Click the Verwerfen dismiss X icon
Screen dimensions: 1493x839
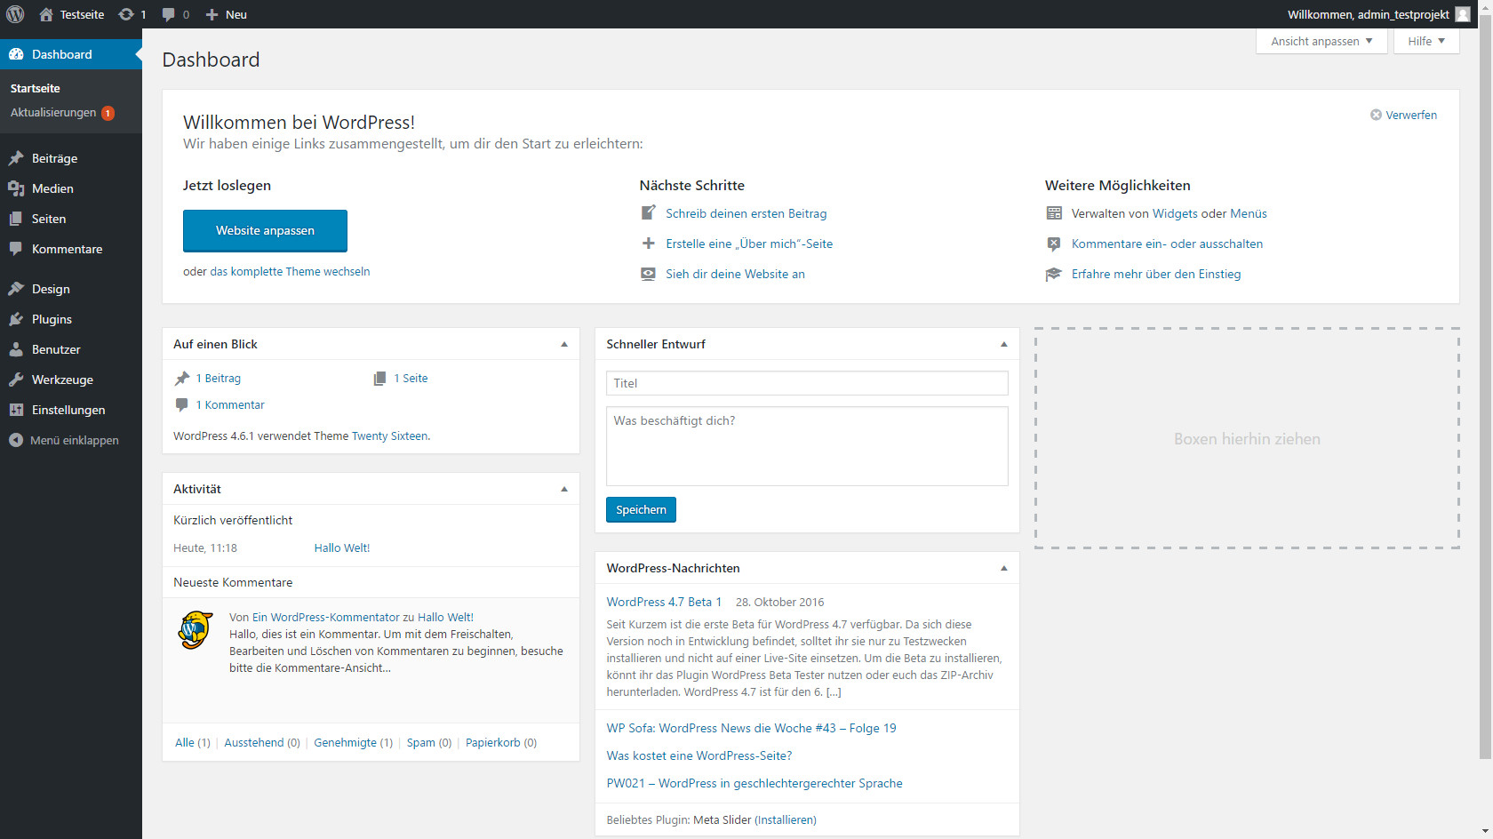pos(1376,115)
